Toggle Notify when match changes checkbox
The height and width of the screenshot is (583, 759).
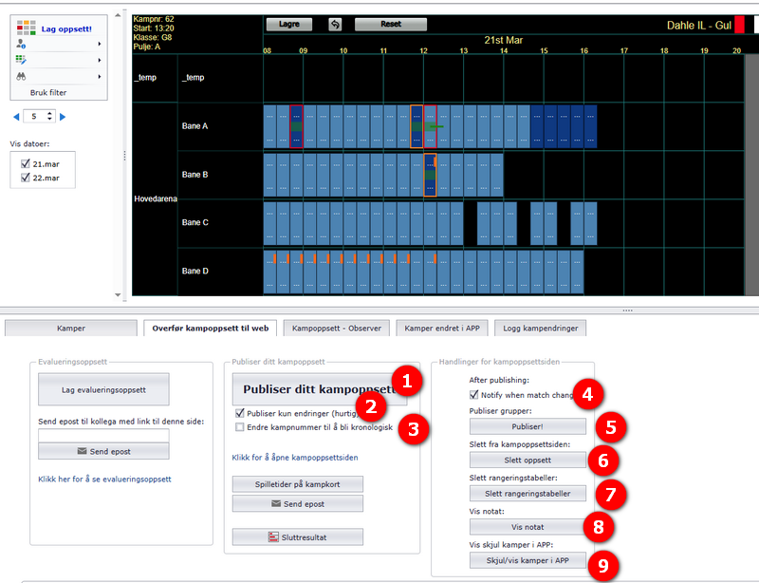point(473,394)
